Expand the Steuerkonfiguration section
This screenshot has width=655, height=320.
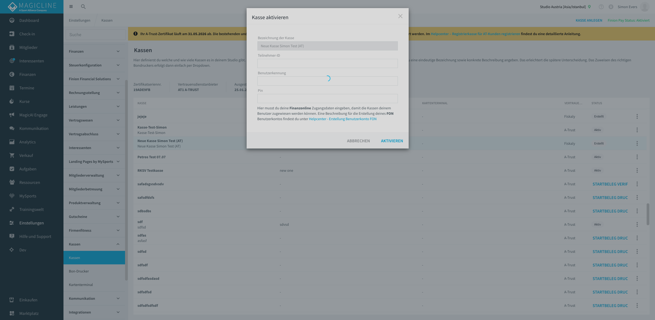click(94, 65)
